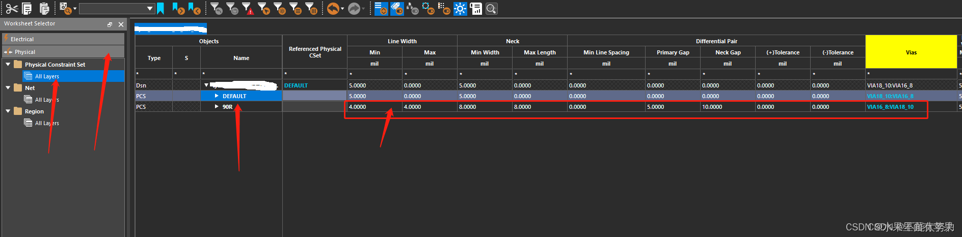962x237 pixels.
Task: Click the Cut scissors icon
Action: point(12,9)
